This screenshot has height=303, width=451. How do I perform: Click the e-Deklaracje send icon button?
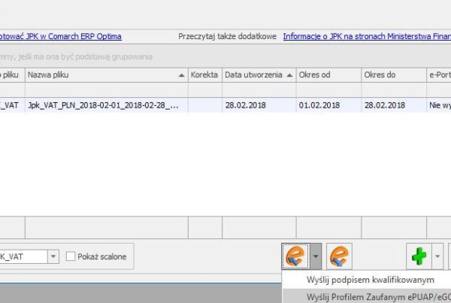[x=293, y=256]
